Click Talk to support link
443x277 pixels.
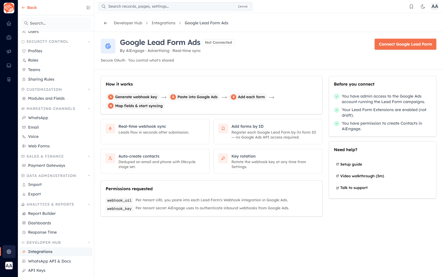point(352,188)
